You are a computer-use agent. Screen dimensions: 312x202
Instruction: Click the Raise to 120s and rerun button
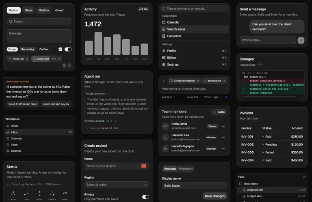tap(23, 104)
